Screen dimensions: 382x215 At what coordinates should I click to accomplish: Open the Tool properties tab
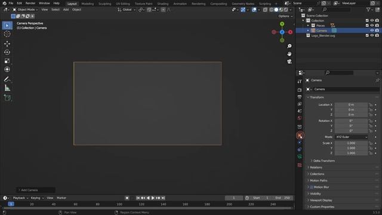click(x=300, y=81)
